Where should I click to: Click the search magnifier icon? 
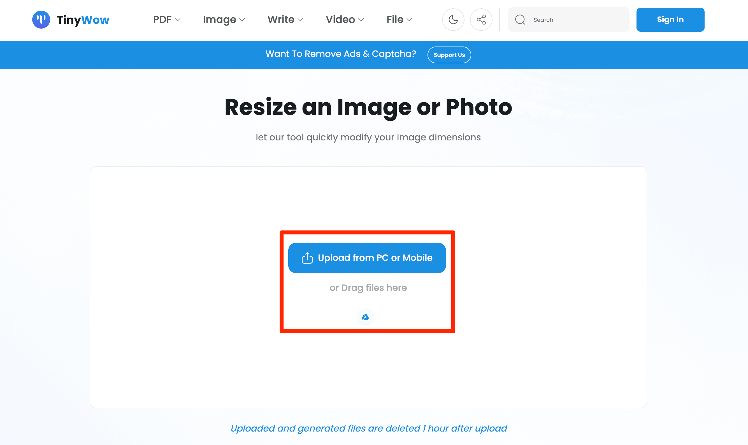520,20
